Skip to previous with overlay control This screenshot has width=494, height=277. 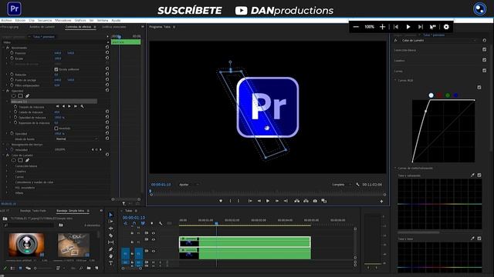click(396, 27)
